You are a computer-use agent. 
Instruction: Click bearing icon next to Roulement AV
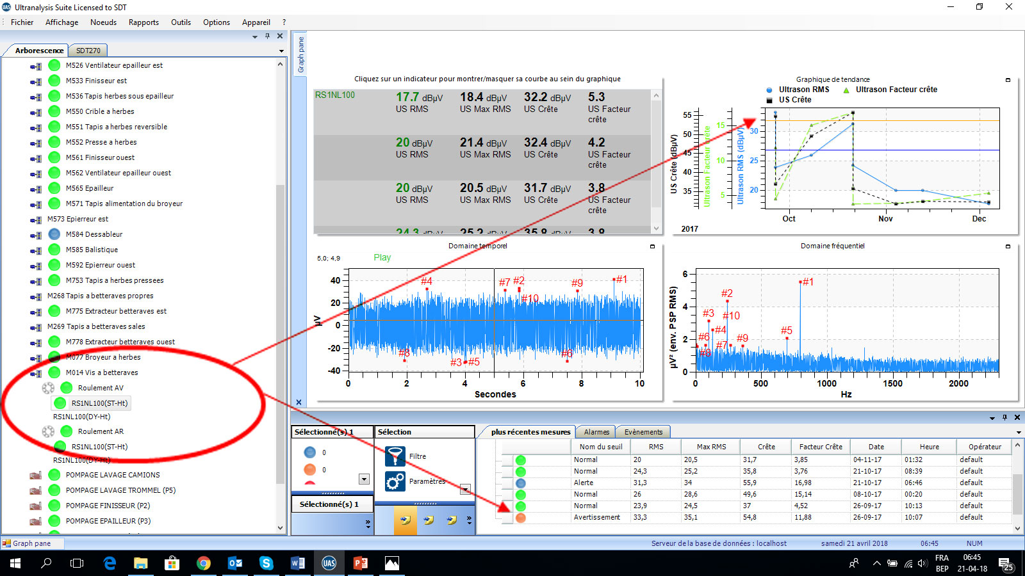coord(48,388)
